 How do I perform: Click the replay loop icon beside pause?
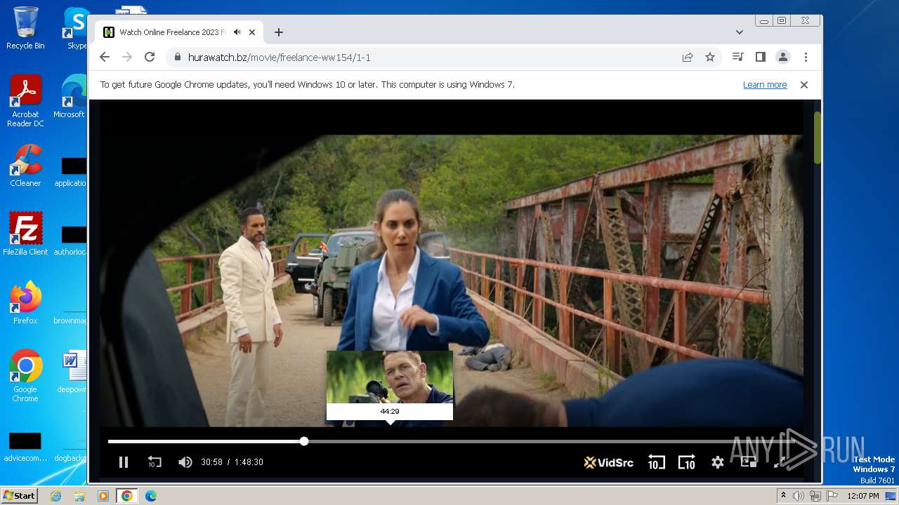pyautogui.click(x=155, y=462)
